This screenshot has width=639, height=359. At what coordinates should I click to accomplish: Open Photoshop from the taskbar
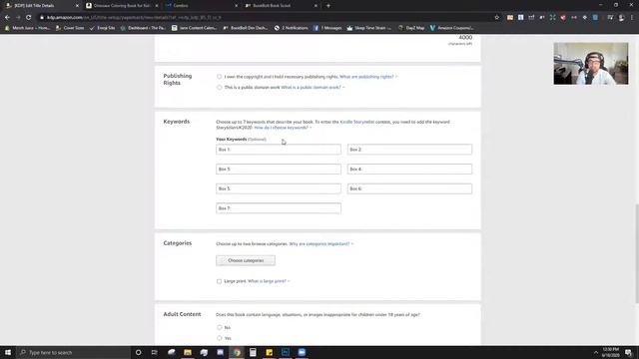(x=286, y=352)
